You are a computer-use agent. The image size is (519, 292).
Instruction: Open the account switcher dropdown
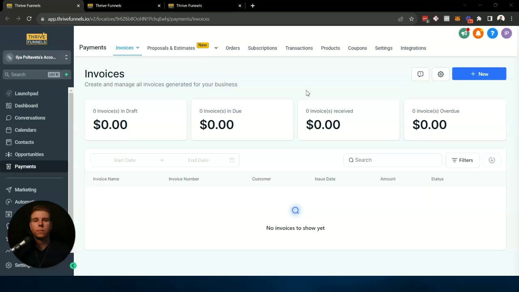coord(37,57)
